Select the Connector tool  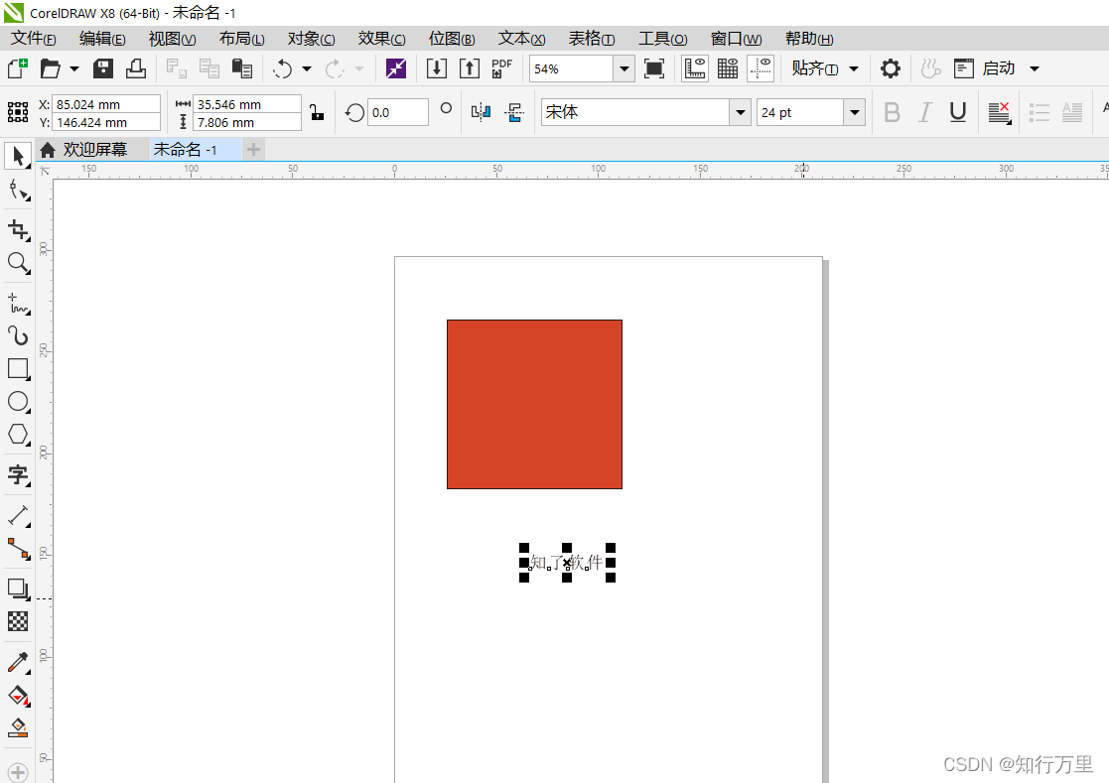click(18, 549)
